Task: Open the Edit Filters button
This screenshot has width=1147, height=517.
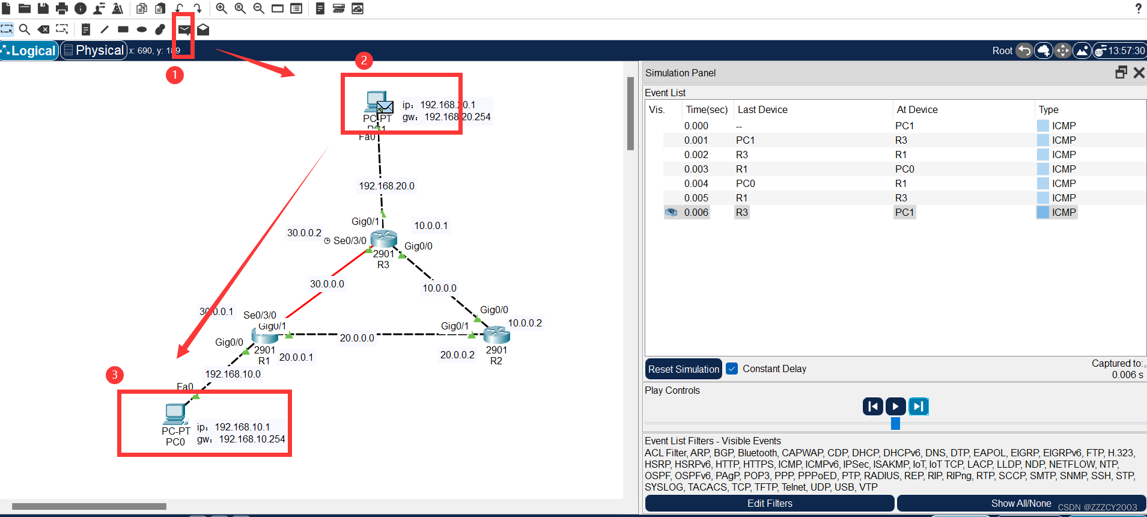Action: [770, 503]
